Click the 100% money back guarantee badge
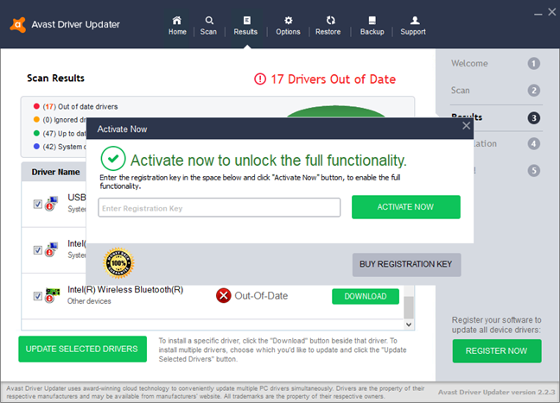The width and height of the screenshot is (560, 403). tap(118, 263)
